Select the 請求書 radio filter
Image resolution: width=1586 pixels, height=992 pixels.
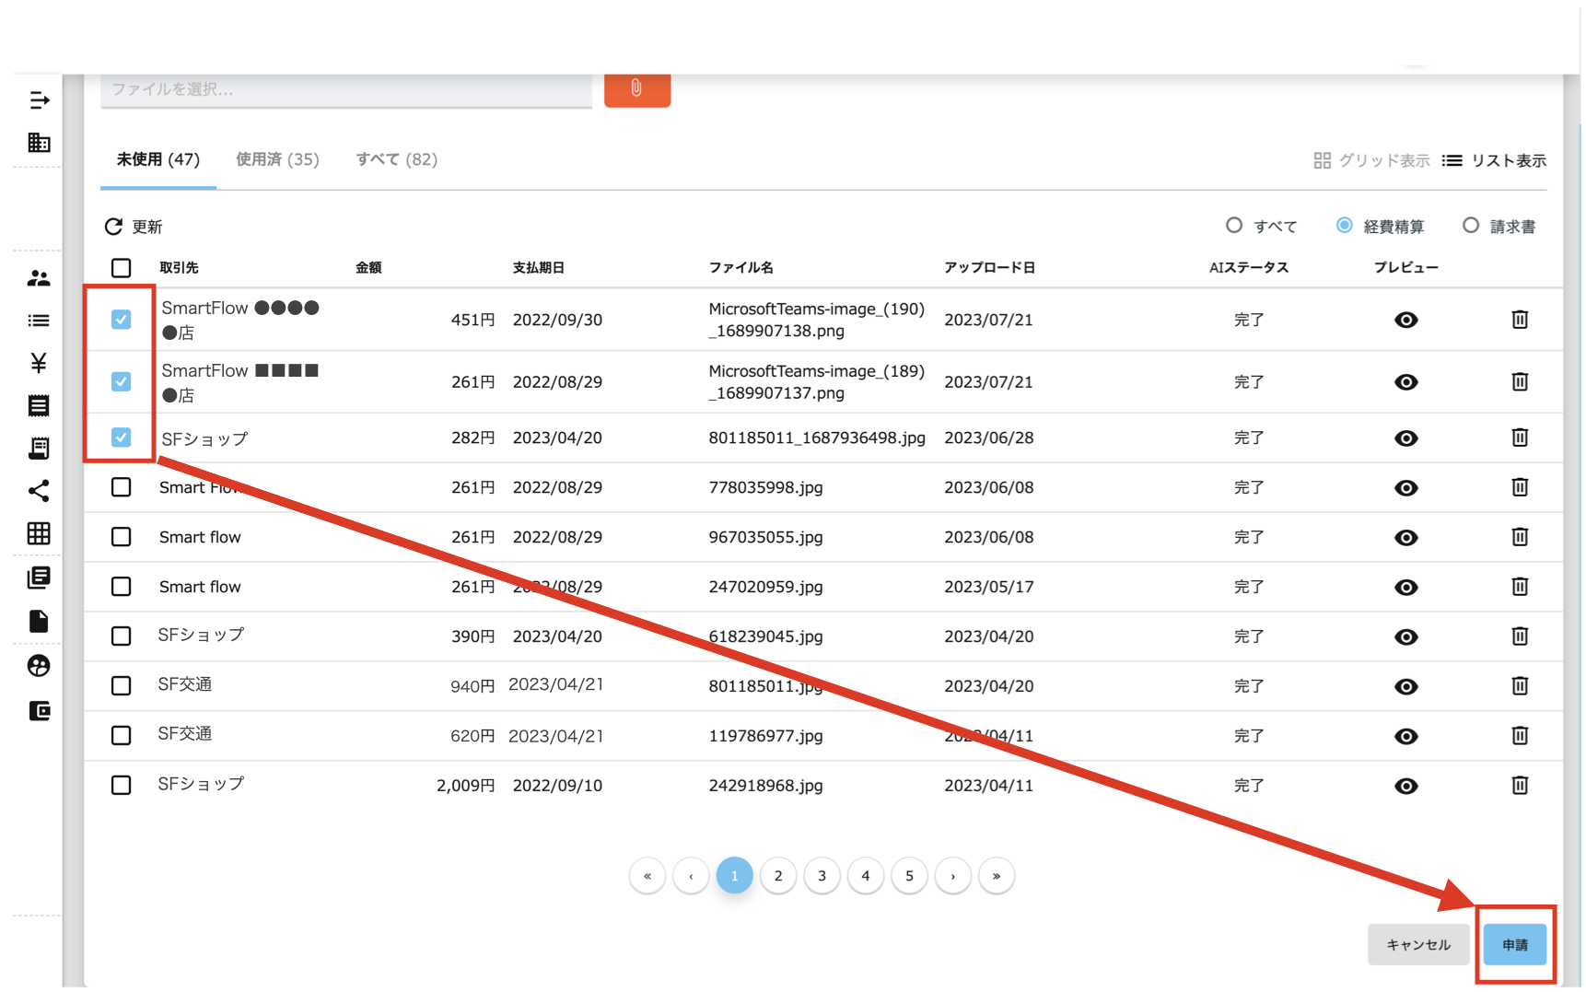(x=1471, y=226)
